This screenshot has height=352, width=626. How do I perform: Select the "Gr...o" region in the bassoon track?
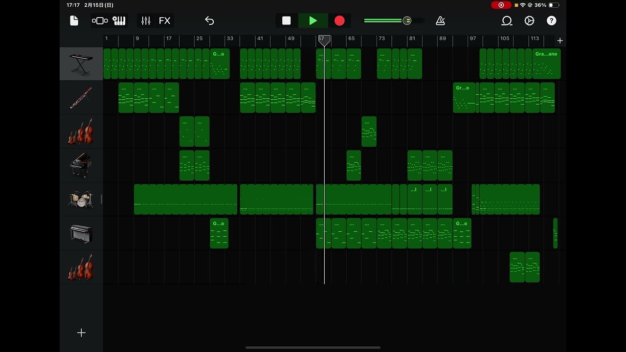(464, 98)
